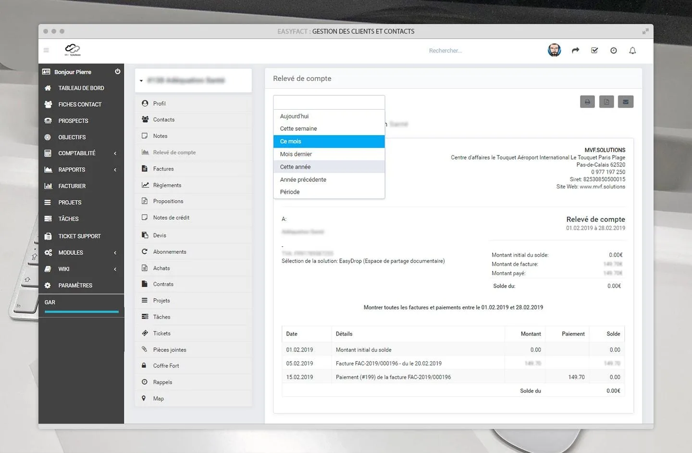Go to Tableau de bord
Screen dimensions: 692x453
(81, 88)
